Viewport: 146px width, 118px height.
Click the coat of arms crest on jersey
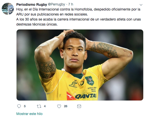pyautogui.click(x=89, y=81)
